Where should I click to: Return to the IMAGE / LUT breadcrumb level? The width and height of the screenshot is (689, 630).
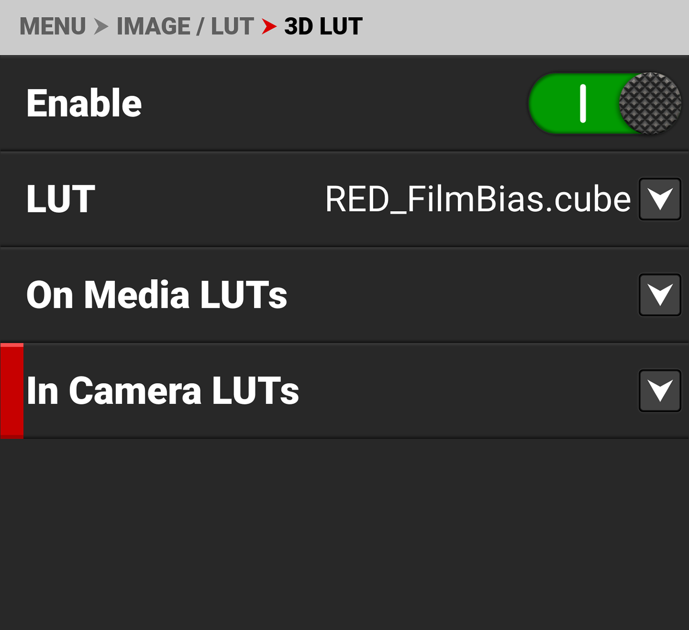coord(185,26)
